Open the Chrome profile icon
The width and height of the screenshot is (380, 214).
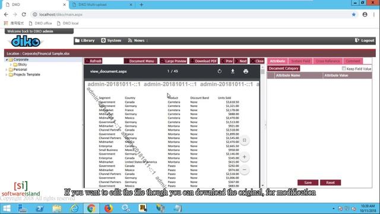[365, 14]
